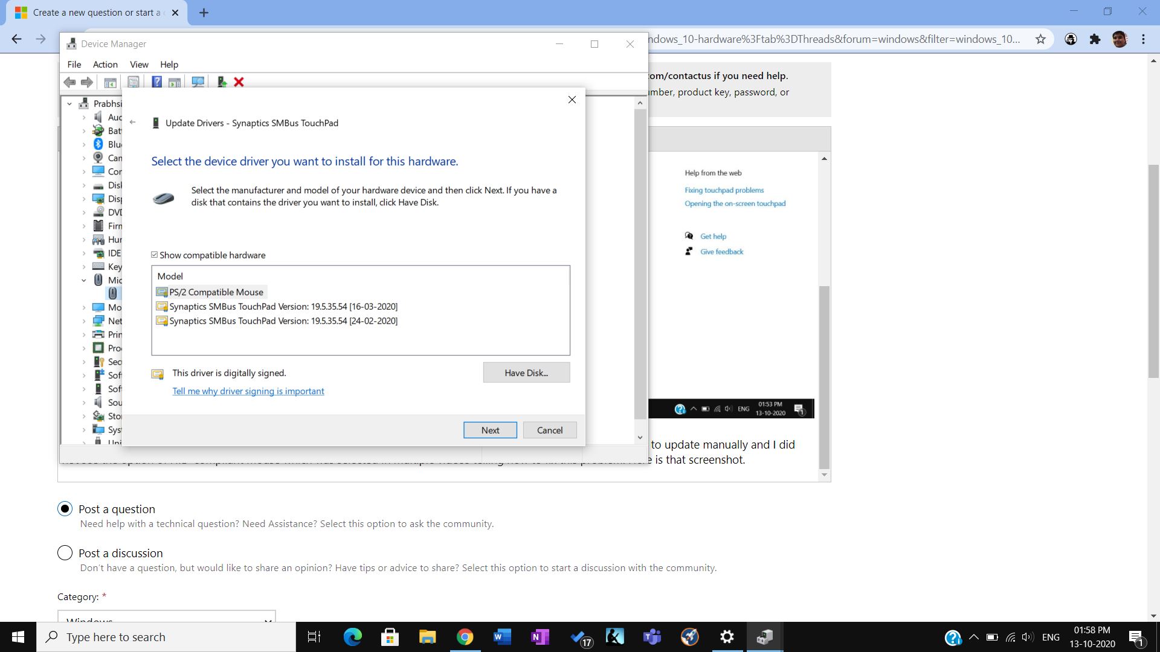Bookmark page with the star icon
The width and height of the screenshot is (1160, 652).
(1040, 39)
